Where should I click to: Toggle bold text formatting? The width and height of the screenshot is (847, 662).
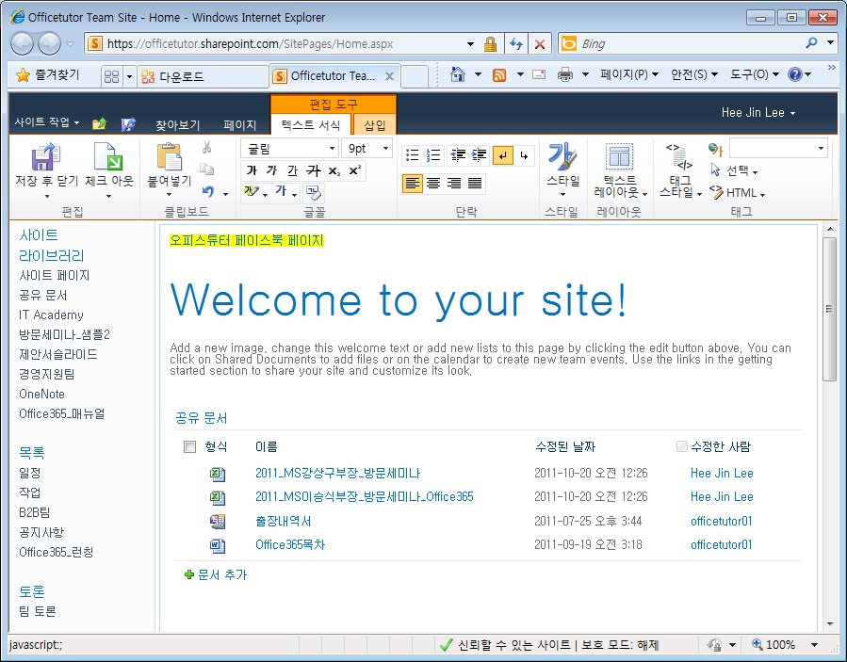point(252,170)
